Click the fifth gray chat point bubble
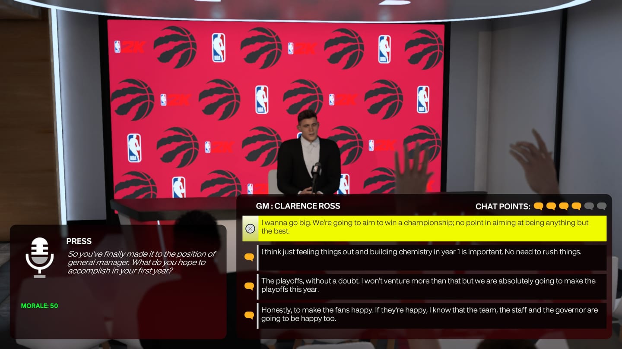 589,206
